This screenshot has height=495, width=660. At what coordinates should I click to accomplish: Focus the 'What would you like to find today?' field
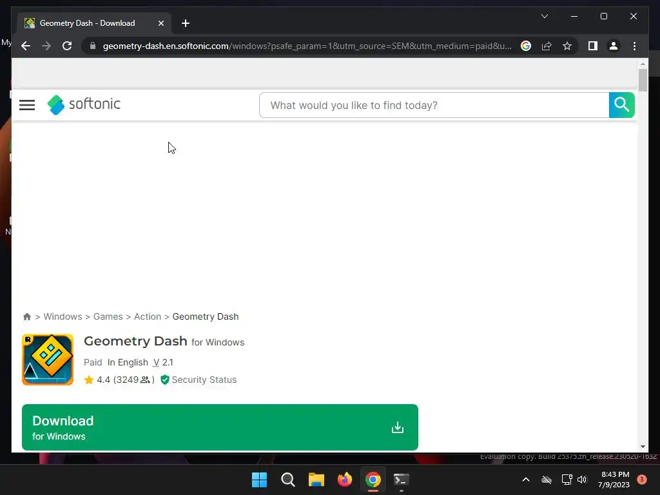434,105
